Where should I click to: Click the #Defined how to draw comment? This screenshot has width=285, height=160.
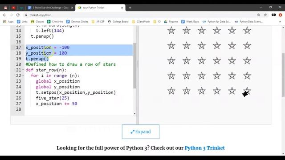click(x=70, y=64)
